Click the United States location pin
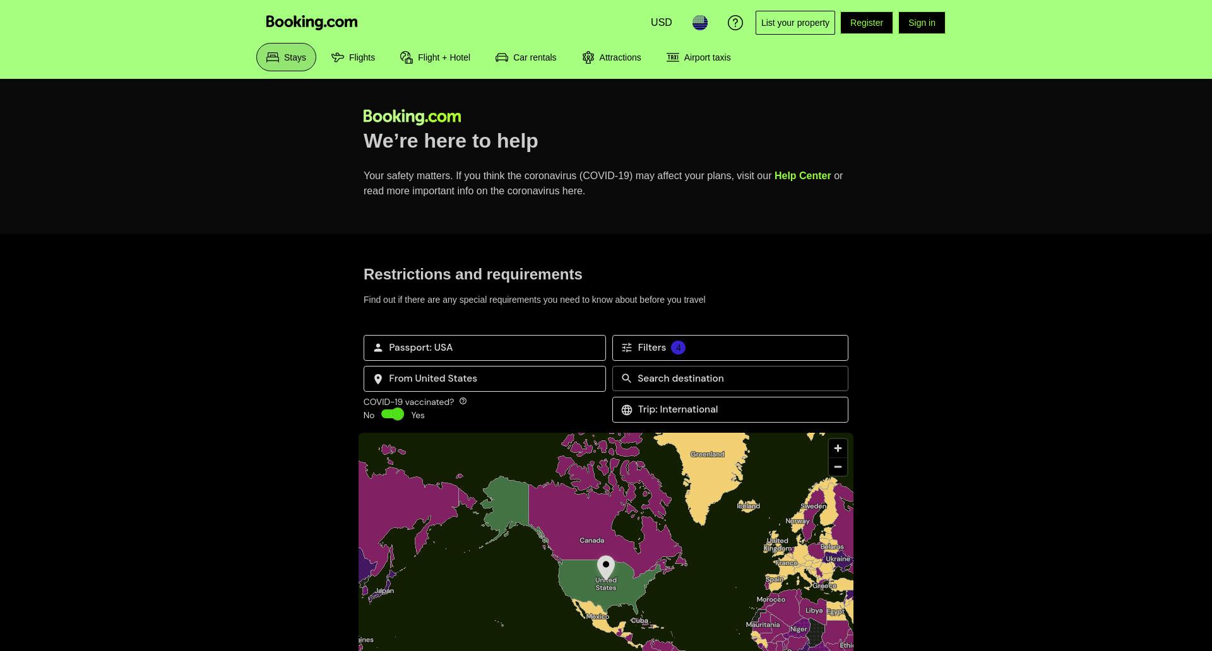Screen dimensions: 1212x651 [606, 567]
